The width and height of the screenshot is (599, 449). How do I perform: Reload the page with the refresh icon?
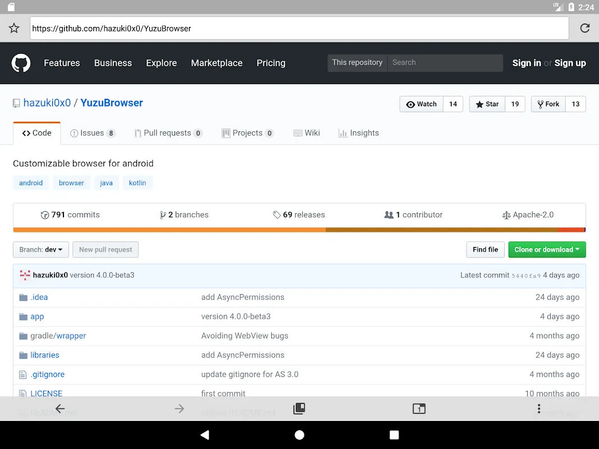[584, 28]
